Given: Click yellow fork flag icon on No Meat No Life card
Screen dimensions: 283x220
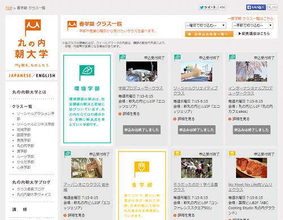Looking at the screenshot, I should (x=232, y=154).
